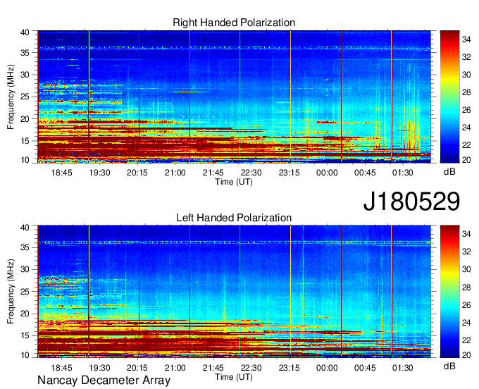Click the 22:30 tick in the top plot
This screenshot has height=389, width=479.
click(x=251, y=173)
